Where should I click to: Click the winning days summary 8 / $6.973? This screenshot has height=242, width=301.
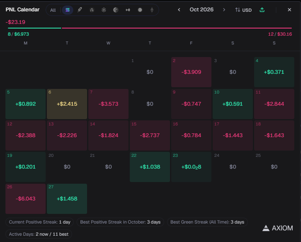(18, 34)
